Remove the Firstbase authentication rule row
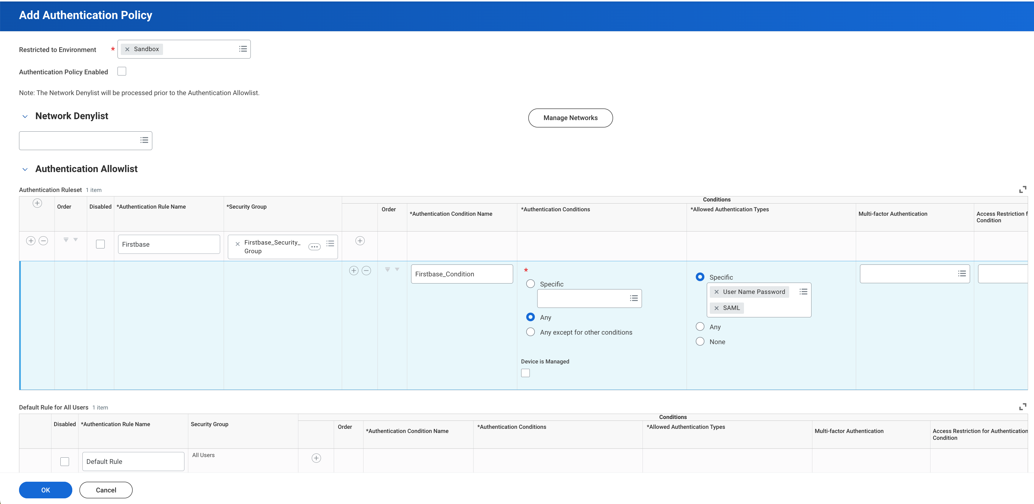 coord(43,241)
